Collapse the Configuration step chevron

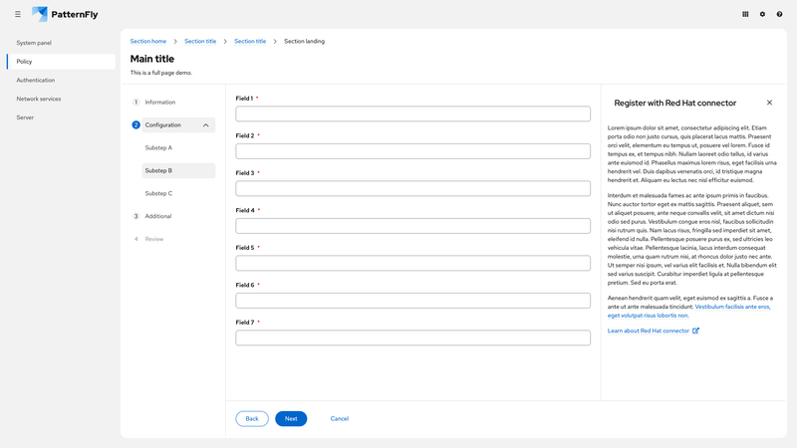206,125
